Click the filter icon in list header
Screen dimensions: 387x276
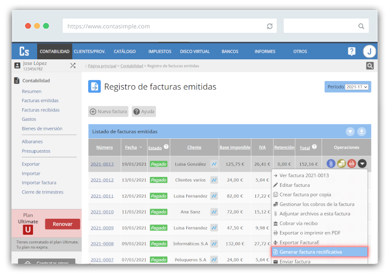click(350, 132)
